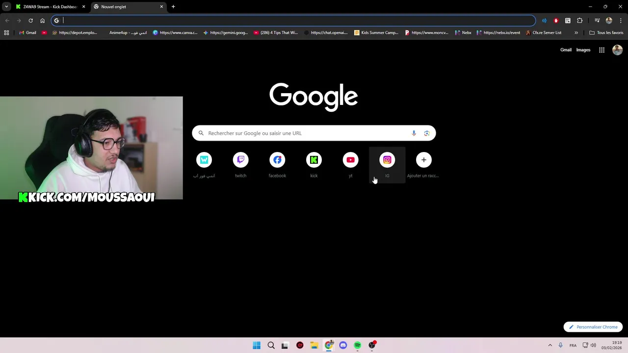Open the bookmarks bar apps grid icon

point(6,33)
